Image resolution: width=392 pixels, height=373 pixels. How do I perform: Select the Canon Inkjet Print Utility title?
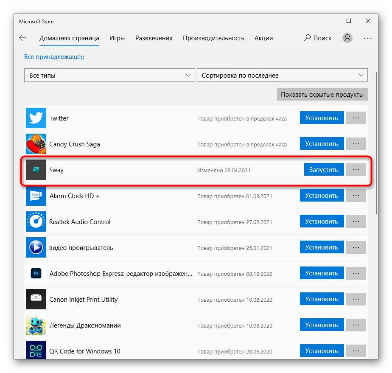coord(83,300)
